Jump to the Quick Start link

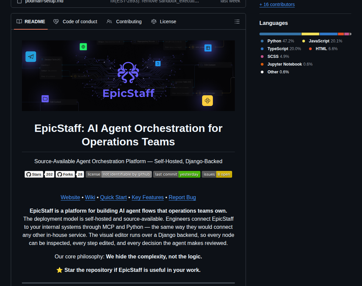pos(113,198)
